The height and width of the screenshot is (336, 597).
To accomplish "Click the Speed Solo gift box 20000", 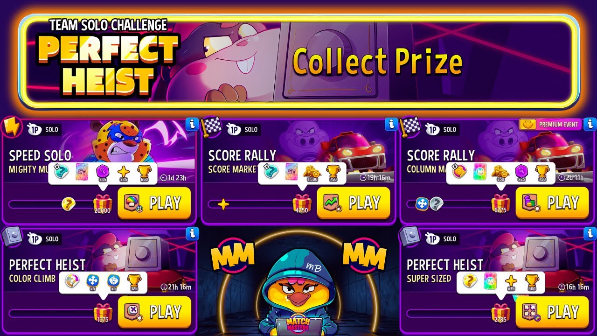I will (103, 204).
